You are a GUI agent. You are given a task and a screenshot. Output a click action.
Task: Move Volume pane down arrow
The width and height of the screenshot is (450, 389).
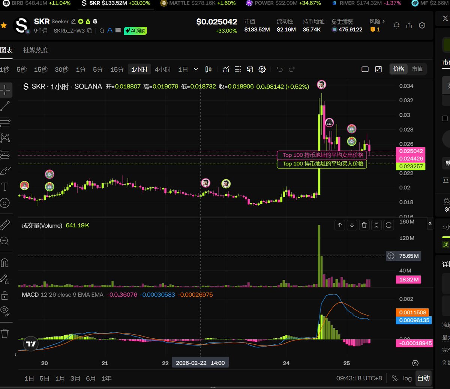click(x=352, y=225)
